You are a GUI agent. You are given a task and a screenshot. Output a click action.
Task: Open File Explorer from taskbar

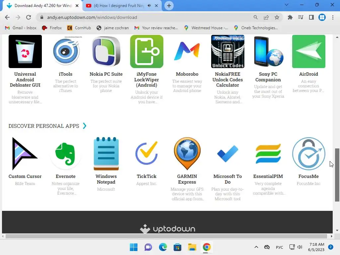(x=192, y=247)
